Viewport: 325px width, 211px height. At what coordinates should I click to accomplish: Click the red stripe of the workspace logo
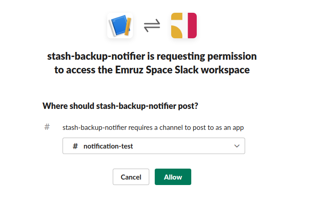coord(192,26)
